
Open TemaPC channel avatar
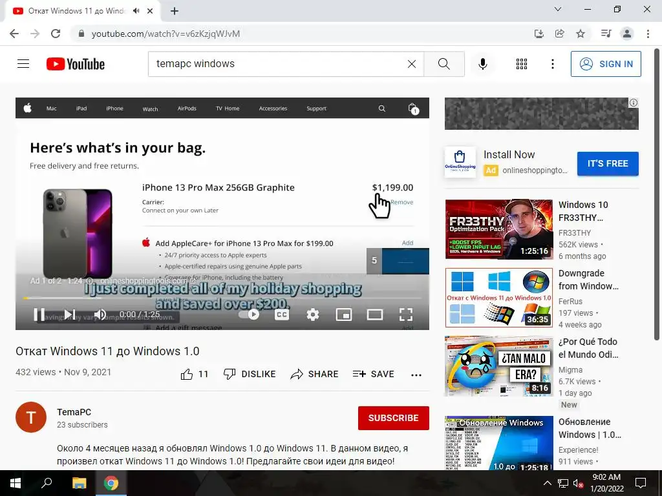(31, 417)
